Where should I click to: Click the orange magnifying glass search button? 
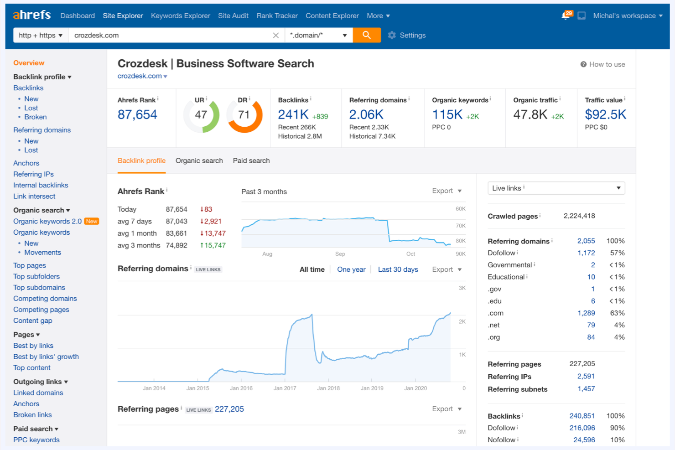(x=367, y=35)
